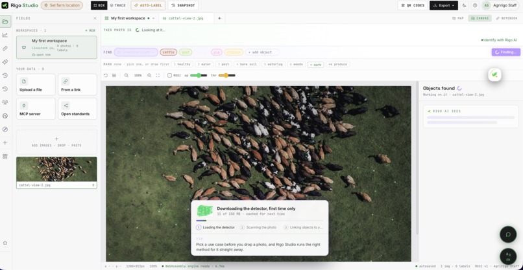Switch to the MAP view

pos(458,18)
